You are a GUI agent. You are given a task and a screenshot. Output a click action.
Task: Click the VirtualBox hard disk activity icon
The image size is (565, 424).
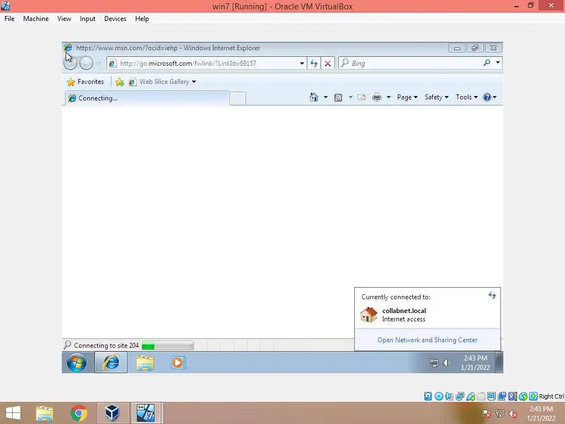pyautogui.click(x=428, y=396)
